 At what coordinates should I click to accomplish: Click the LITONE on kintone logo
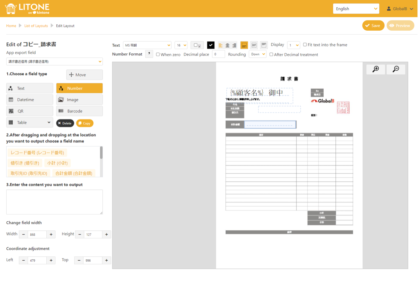[27, 8]
